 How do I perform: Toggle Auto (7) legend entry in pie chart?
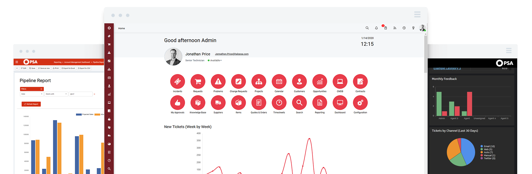pyautogui.click(x=486, y=152)
